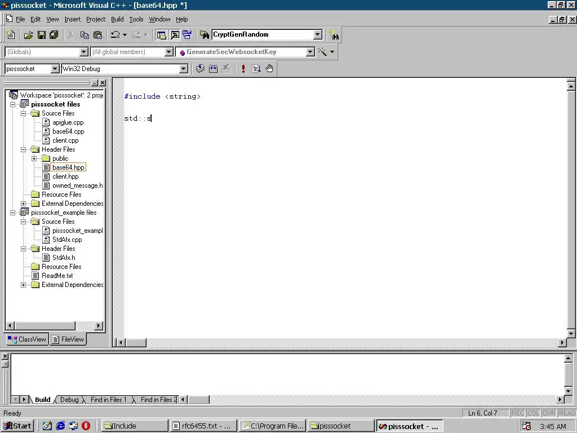Click the Paste clipboard icon
The width and height of the screenshot is (577, 433).
98,35
